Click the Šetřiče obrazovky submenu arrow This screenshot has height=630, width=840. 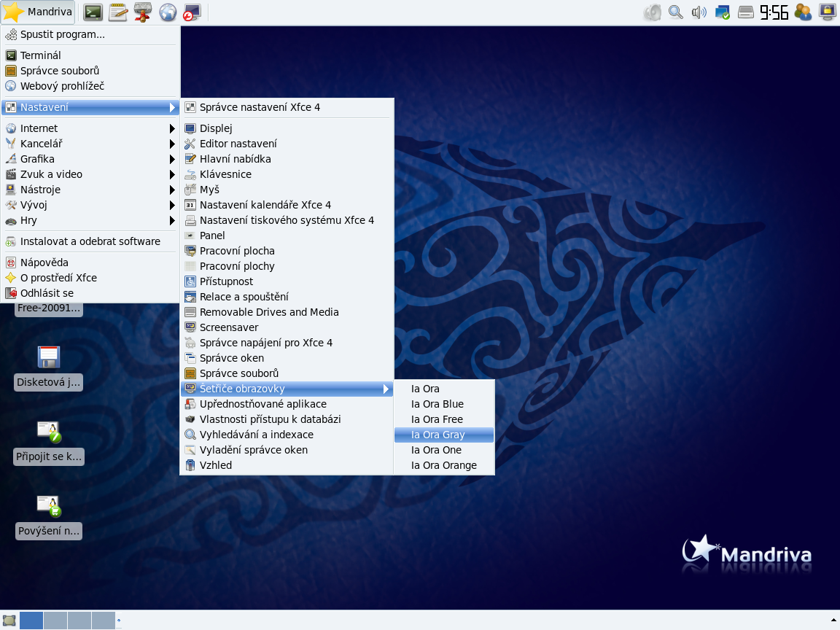point(386,389)
